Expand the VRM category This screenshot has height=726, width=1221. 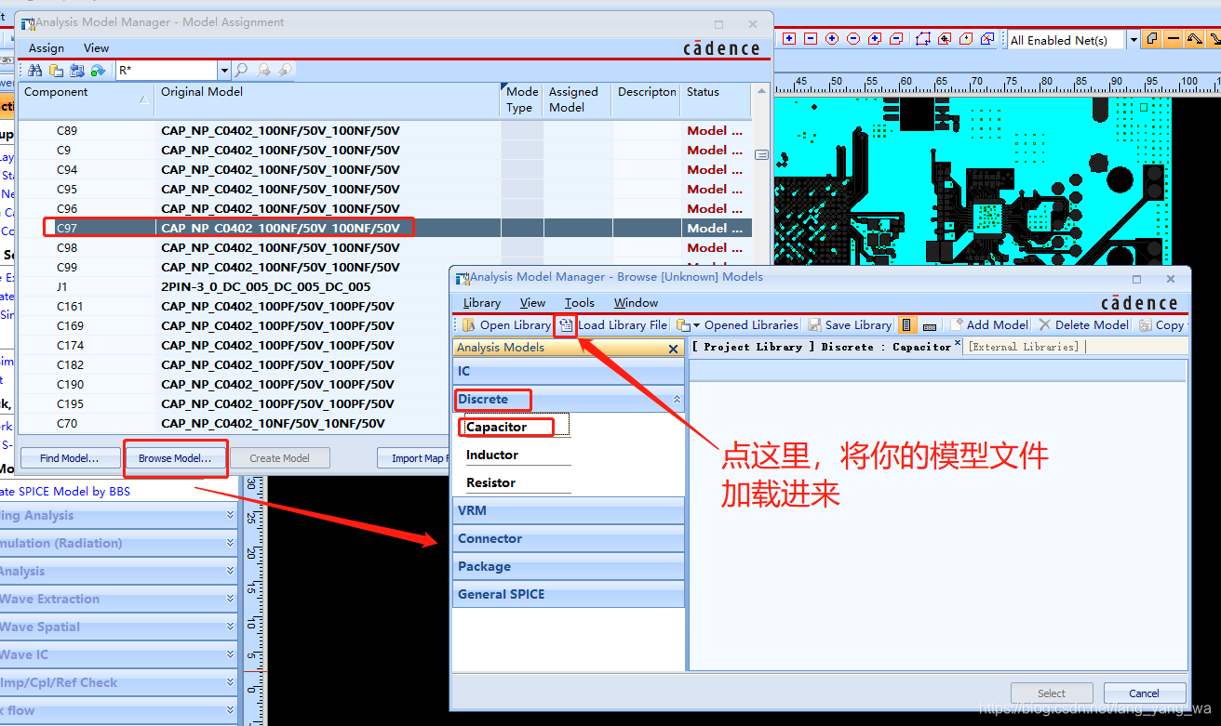click(x=569, y=510)
